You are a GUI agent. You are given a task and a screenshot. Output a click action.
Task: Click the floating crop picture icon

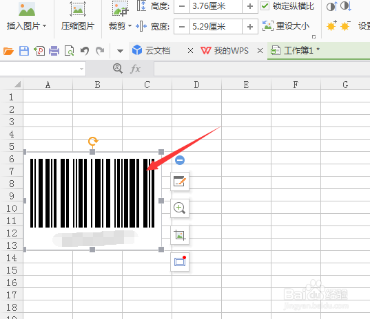180,235
